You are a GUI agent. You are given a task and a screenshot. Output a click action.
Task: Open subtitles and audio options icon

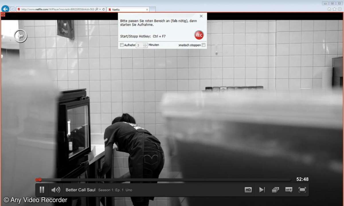(289, 190)
